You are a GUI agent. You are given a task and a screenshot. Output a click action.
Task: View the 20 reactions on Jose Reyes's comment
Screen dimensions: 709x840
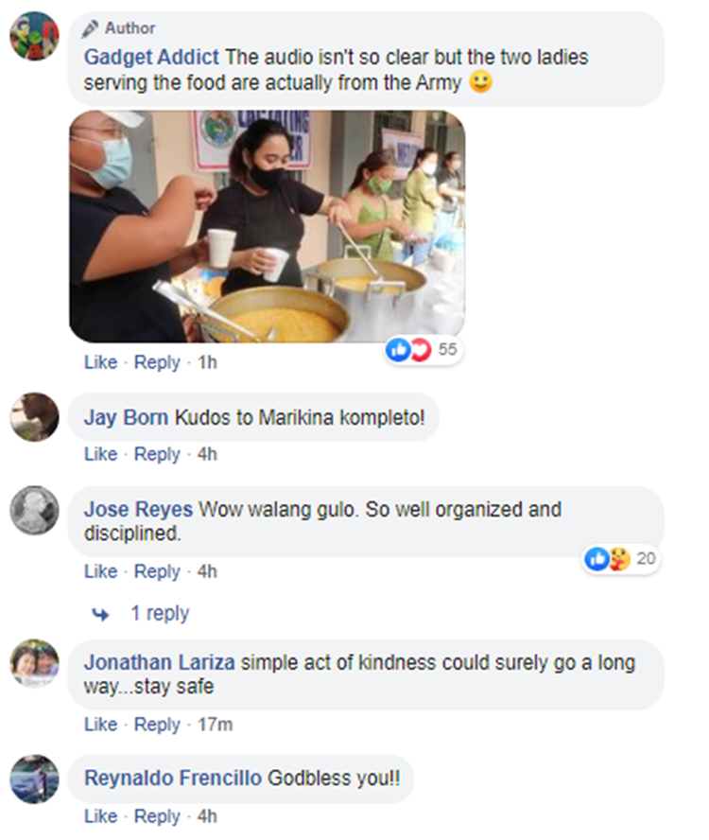tap(621, 559)
